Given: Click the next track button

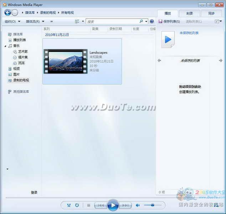Looking at the screenshot, I should [x=125, y=205].
